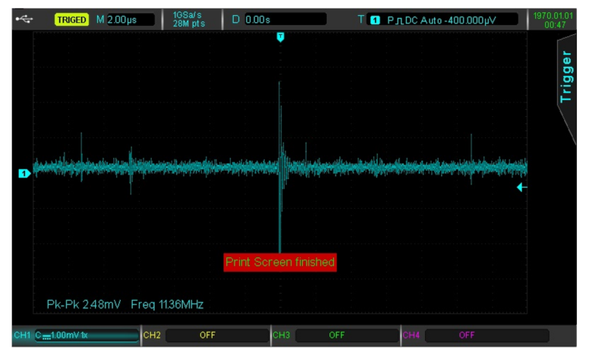
Task: Click the trigger level arrow on right edge
Action: click(521, 187)
